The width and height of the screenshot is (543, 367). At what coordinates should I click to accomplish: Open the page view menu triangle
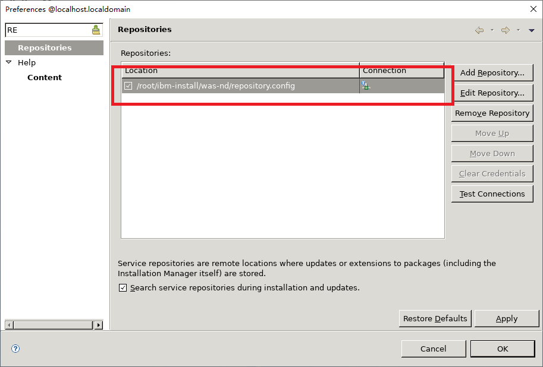tap(531, 30)
